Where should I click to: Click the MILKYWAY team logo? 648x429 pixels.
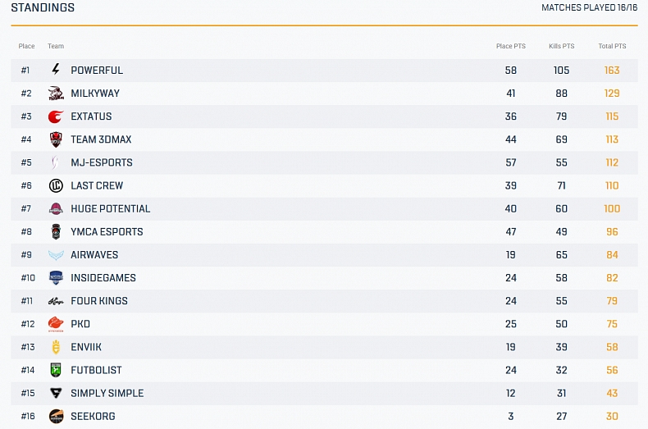pos(56,94)
